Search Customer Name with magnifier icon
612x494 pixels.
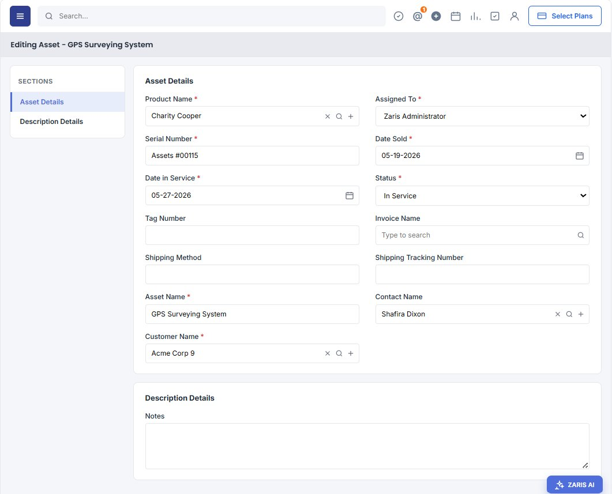pos(339,353)
